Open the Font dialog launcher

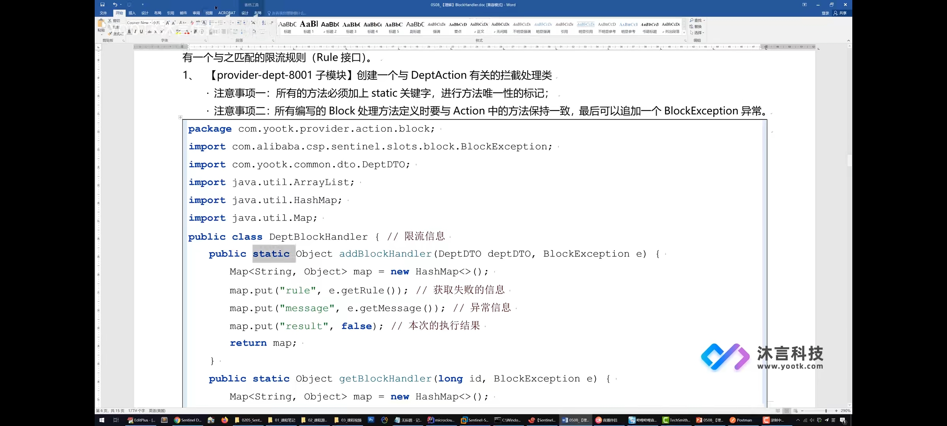click(x=205, y=40)
